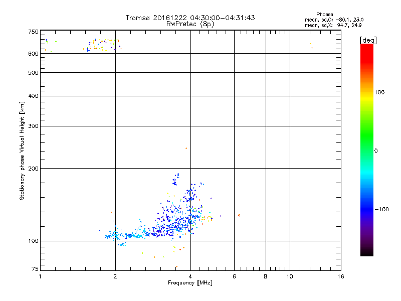Click the x-axis tick label '1'
The height and width of the screenshot is (301, 401).
(40, 276)
